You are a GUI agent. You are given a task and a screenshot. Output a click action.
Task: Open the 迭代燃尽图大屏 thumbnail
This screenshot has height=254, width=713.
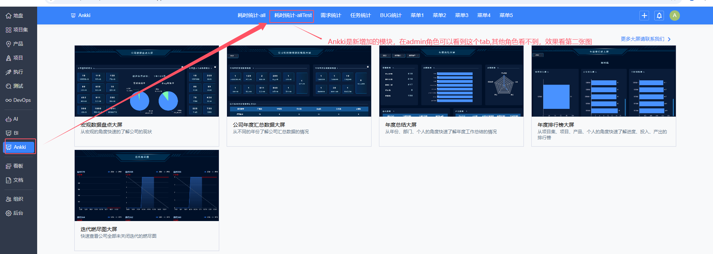click(147, 186)
